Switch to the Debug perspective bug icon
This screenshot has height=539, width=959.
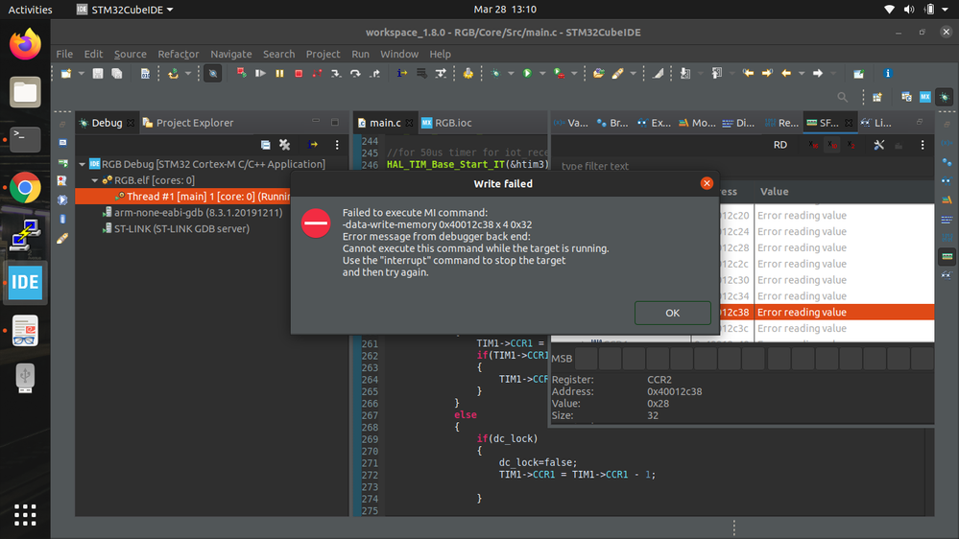tap(945, 97)
